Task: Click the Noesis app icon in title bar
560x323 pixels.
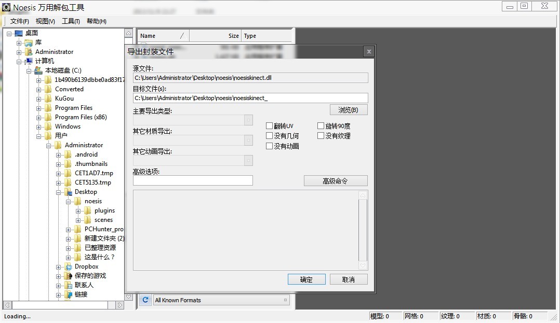Action: click(6, 7)
